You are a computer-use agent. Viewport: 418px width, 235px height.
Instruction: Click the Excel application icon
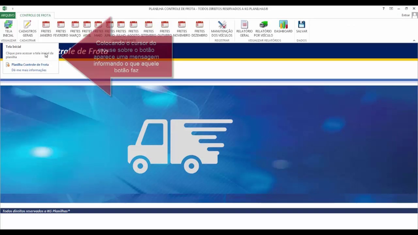[x=5, y=8]
